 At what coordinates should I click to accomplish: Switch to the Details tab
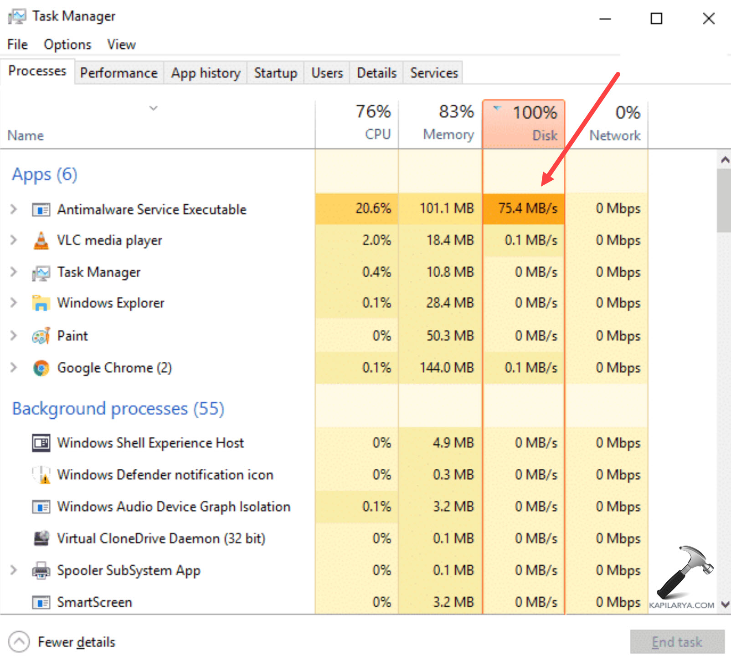click(x=376, y=73)
